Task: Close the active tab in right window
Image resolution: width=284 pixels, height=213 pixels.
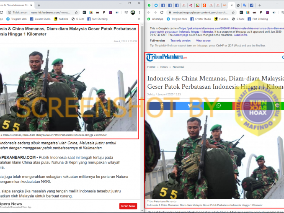Action: click(x=232, y=5)
